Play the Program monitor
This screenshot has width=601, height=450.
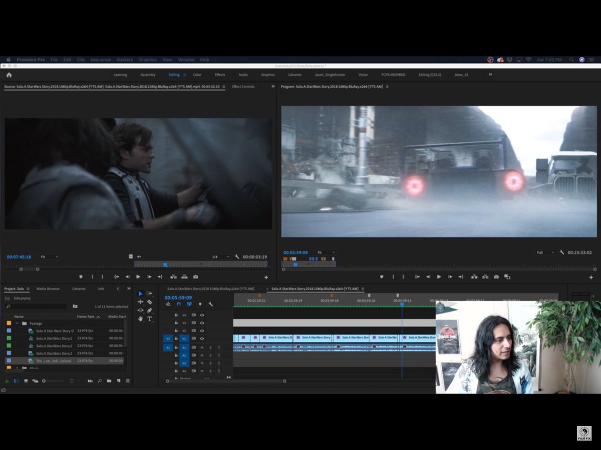(439, 276)
